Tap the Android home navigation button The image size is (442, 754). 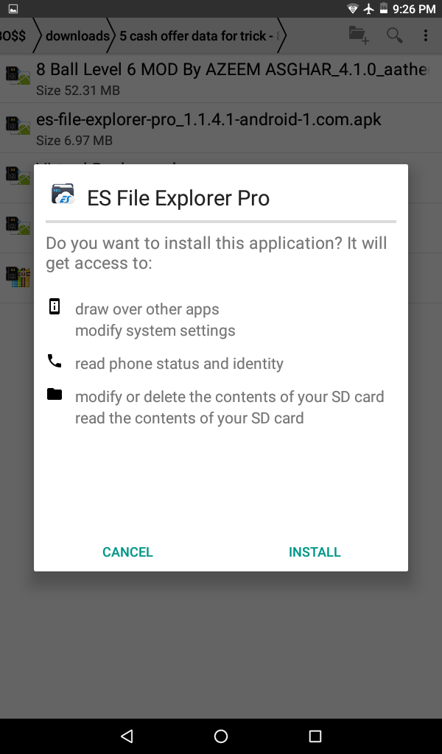click(221, 736)
